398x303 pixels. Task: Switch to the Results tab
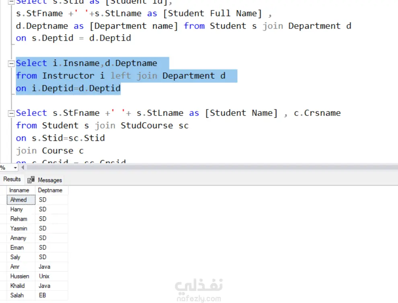point(12,179)
